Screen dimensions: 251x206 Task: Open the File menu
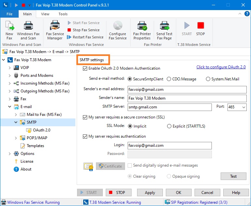pyautogui.click(x=9, y=14)
